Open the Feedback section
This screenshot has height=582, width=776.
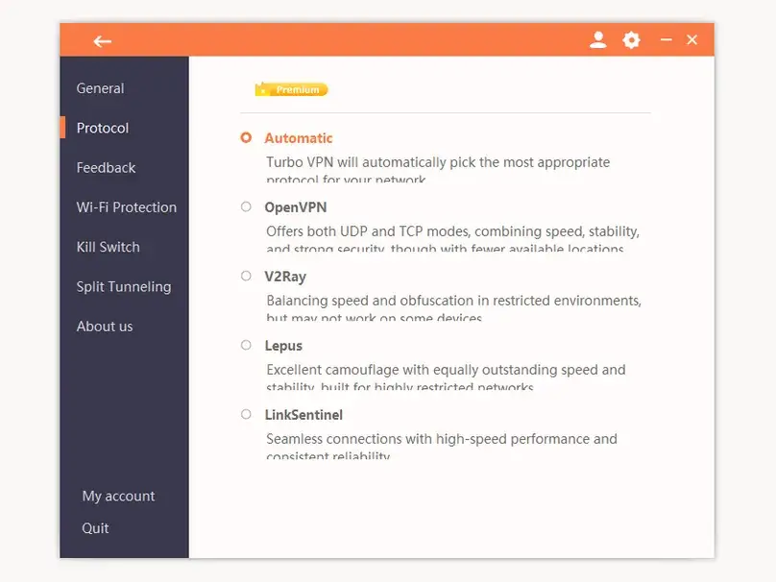click(x=106, y=168)
